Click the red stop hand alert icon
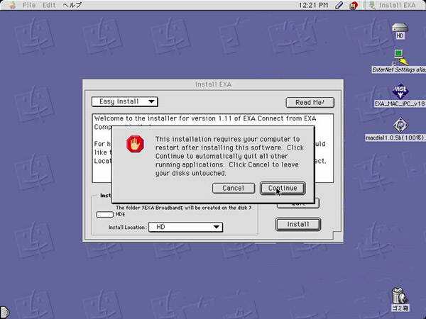The width and height of the screenshot is (426, 319). pos(135,145)
